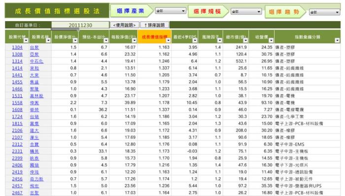Open the filter arrow on 預估-本益比 column header
This screenshot has width=345, height=196.
[x=106, y=40]
